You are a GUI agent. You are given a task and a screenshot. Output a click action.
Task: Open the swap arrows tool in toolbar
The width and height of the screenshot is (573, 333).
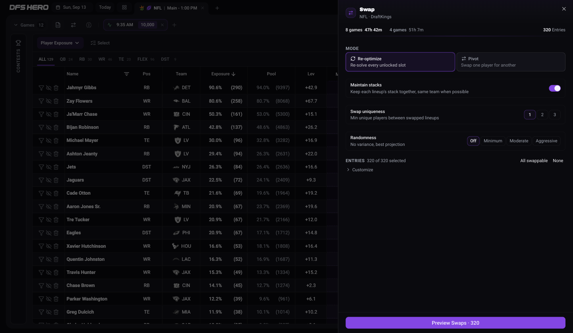click(x=73, y=25)
